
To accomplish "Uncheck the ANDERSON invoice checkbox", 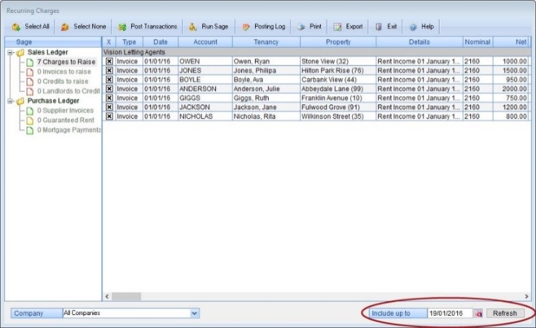I will click(109, 89).
